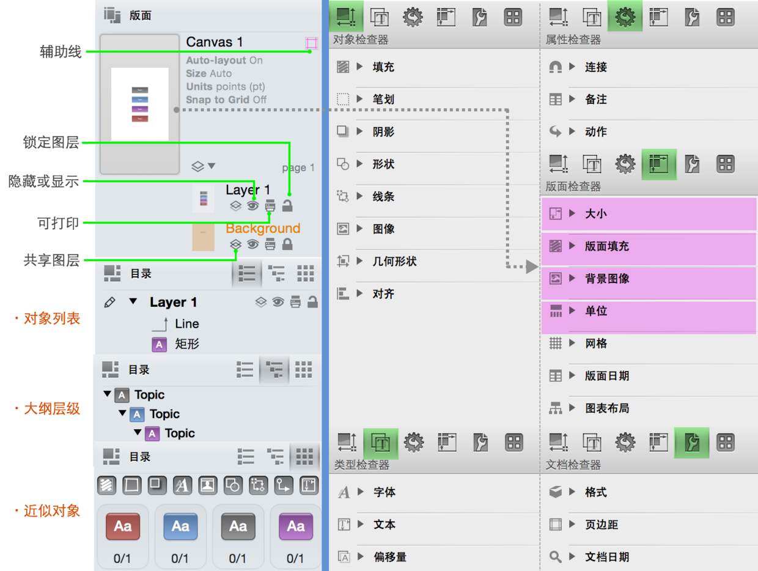Toggle the lock on Layer 1 in canvas list
Image resolution: width=758 pixels, height=571 pixels.
287,206
